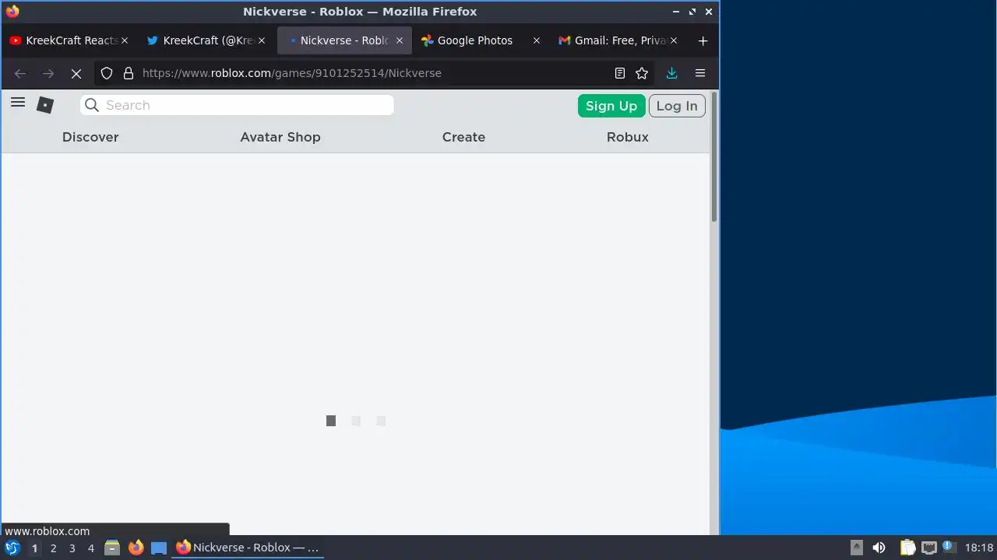Close the Gmail tab
Viewport: 997px width, 560px height.
pyautogui.click(x=674, y=40)
